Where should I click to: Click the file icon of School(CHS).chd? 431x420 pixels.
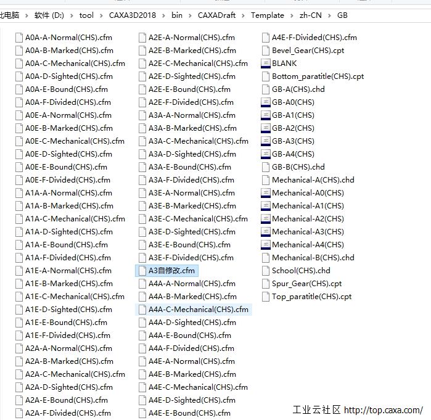pos(266,271)
